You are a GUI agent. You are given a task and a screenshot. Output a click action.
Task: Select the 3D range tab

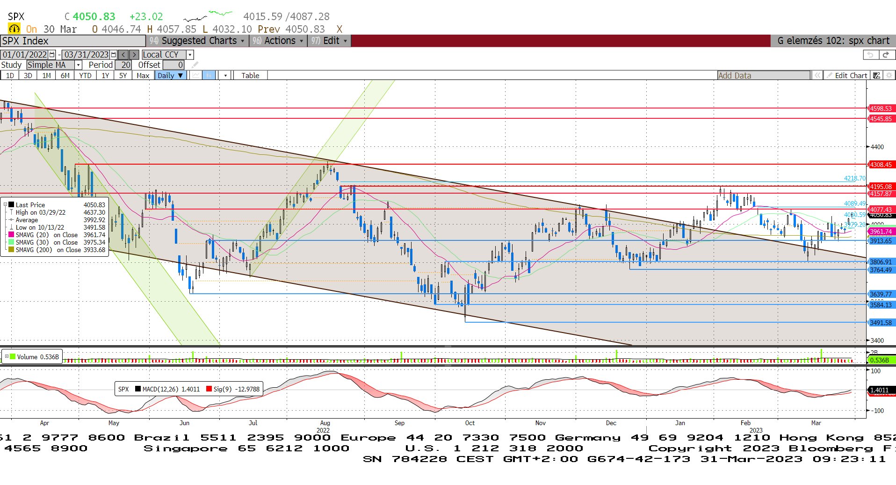pyautogui.click(x=28, y=75)
